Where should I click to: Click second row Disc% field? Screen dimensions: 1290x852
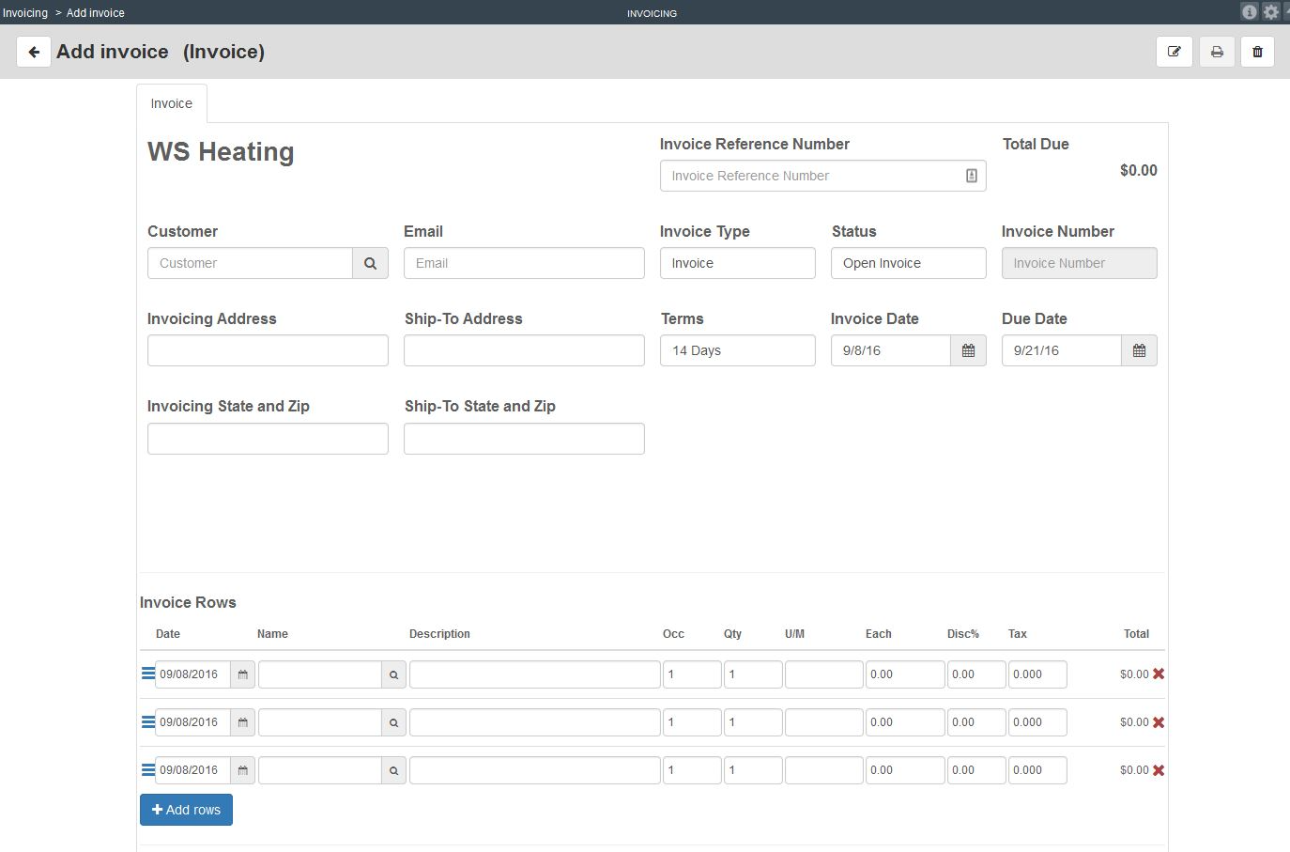[x=976, y=722]
